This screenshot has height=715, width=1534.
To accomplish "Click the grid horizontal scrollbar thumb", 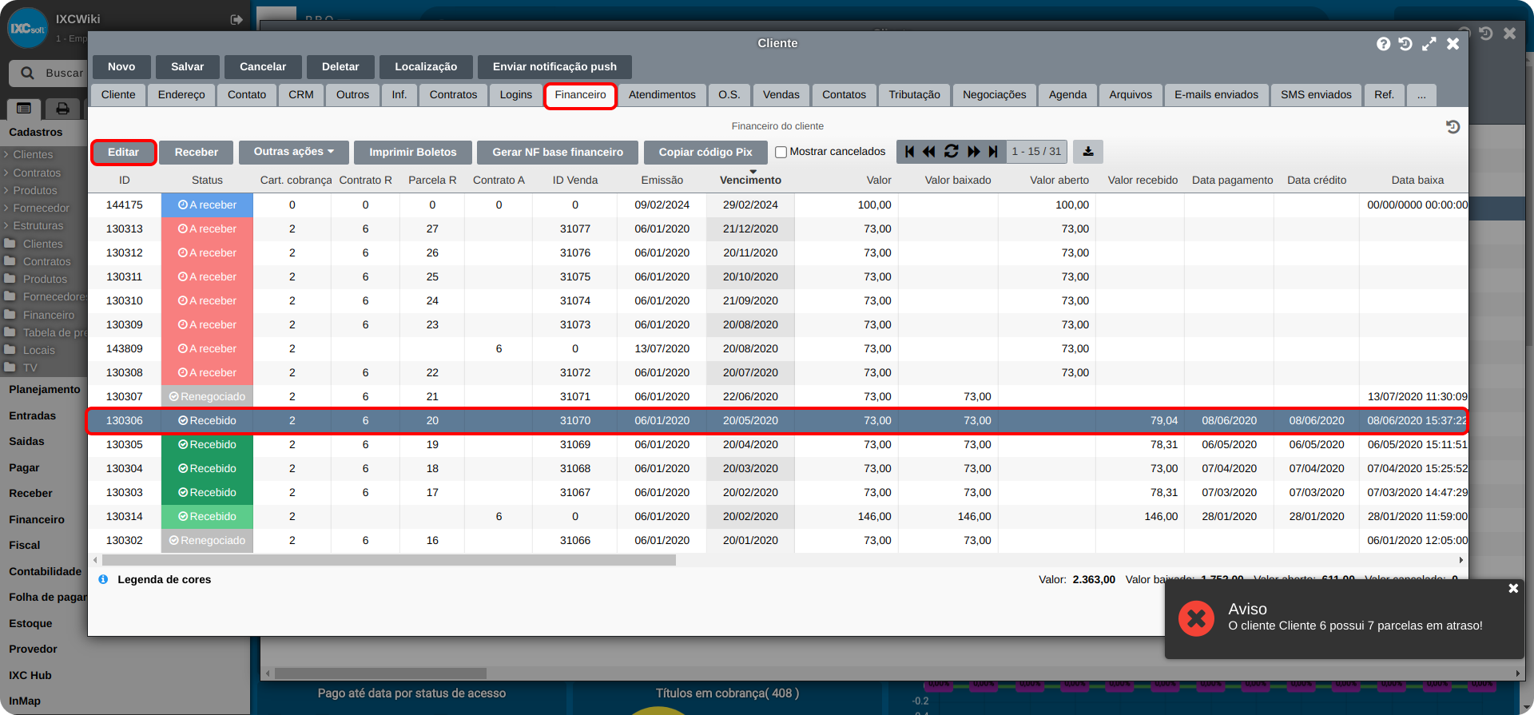I will [387, 560].
